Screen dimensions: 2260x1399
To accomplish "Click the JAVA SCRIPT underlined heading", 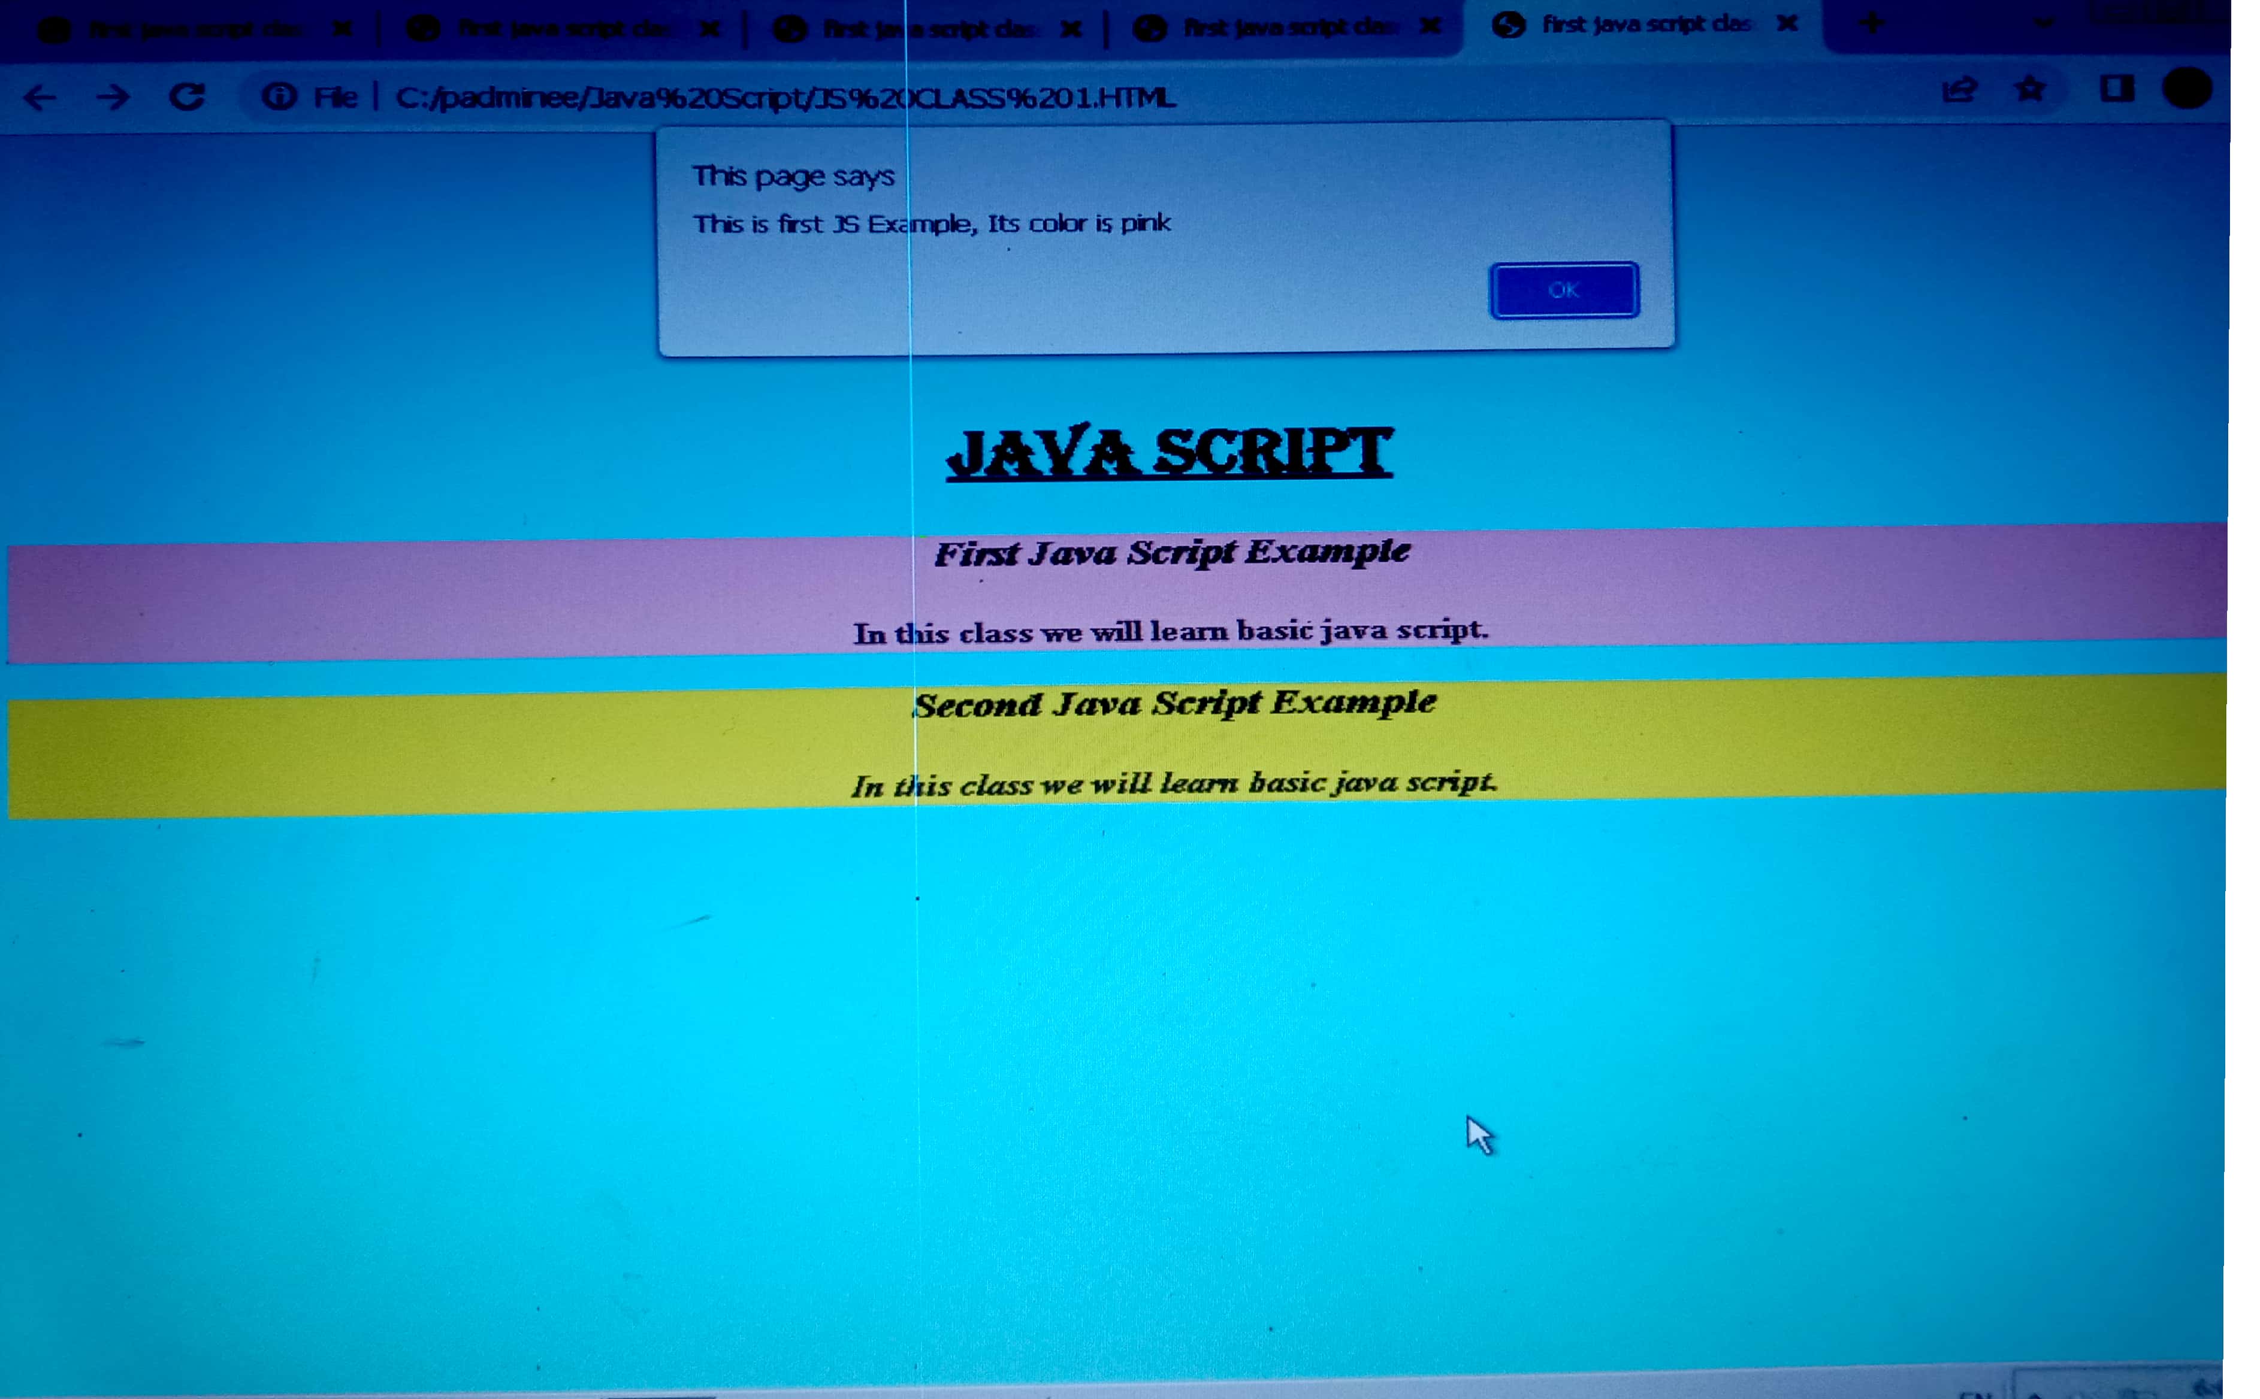I will point(1169,452).
